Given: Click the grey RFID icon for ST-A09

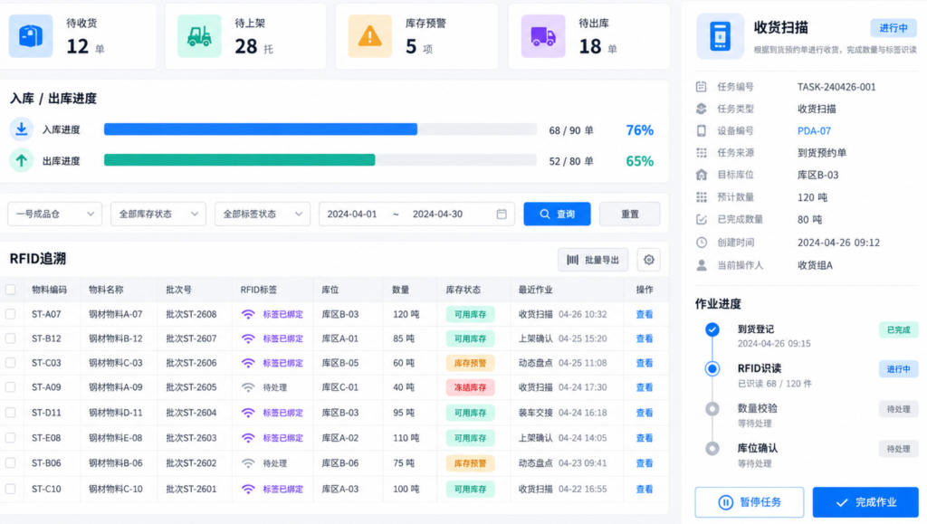Looking at the screenshot, I should (248, 387).
